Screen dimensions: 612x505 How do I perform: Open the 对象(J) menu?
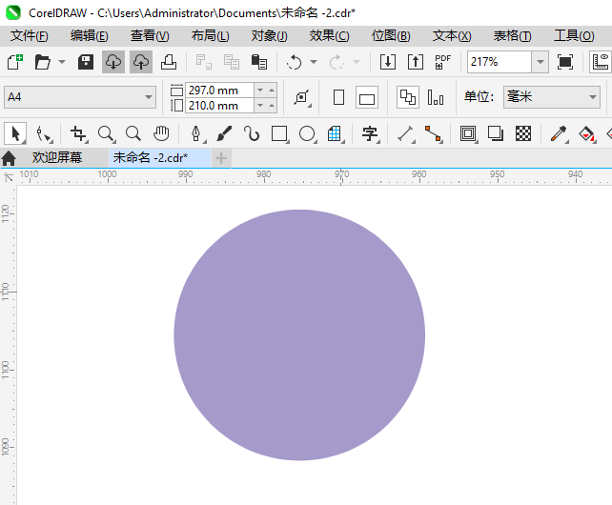[270, 36]
